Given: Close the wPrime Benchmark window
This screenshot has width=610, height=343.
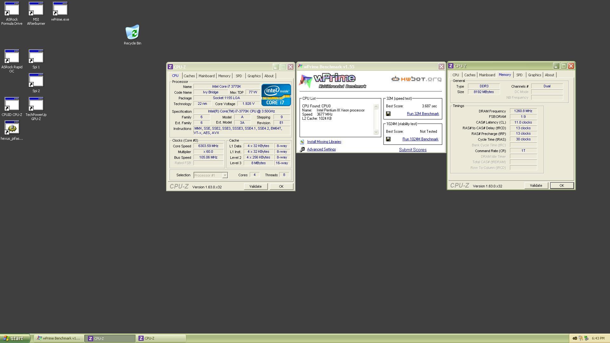Looking at the screenshot, I should (441, 67).
